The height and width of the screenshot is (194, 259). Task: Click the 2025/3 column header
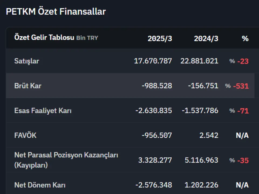[x=160, y=39]
